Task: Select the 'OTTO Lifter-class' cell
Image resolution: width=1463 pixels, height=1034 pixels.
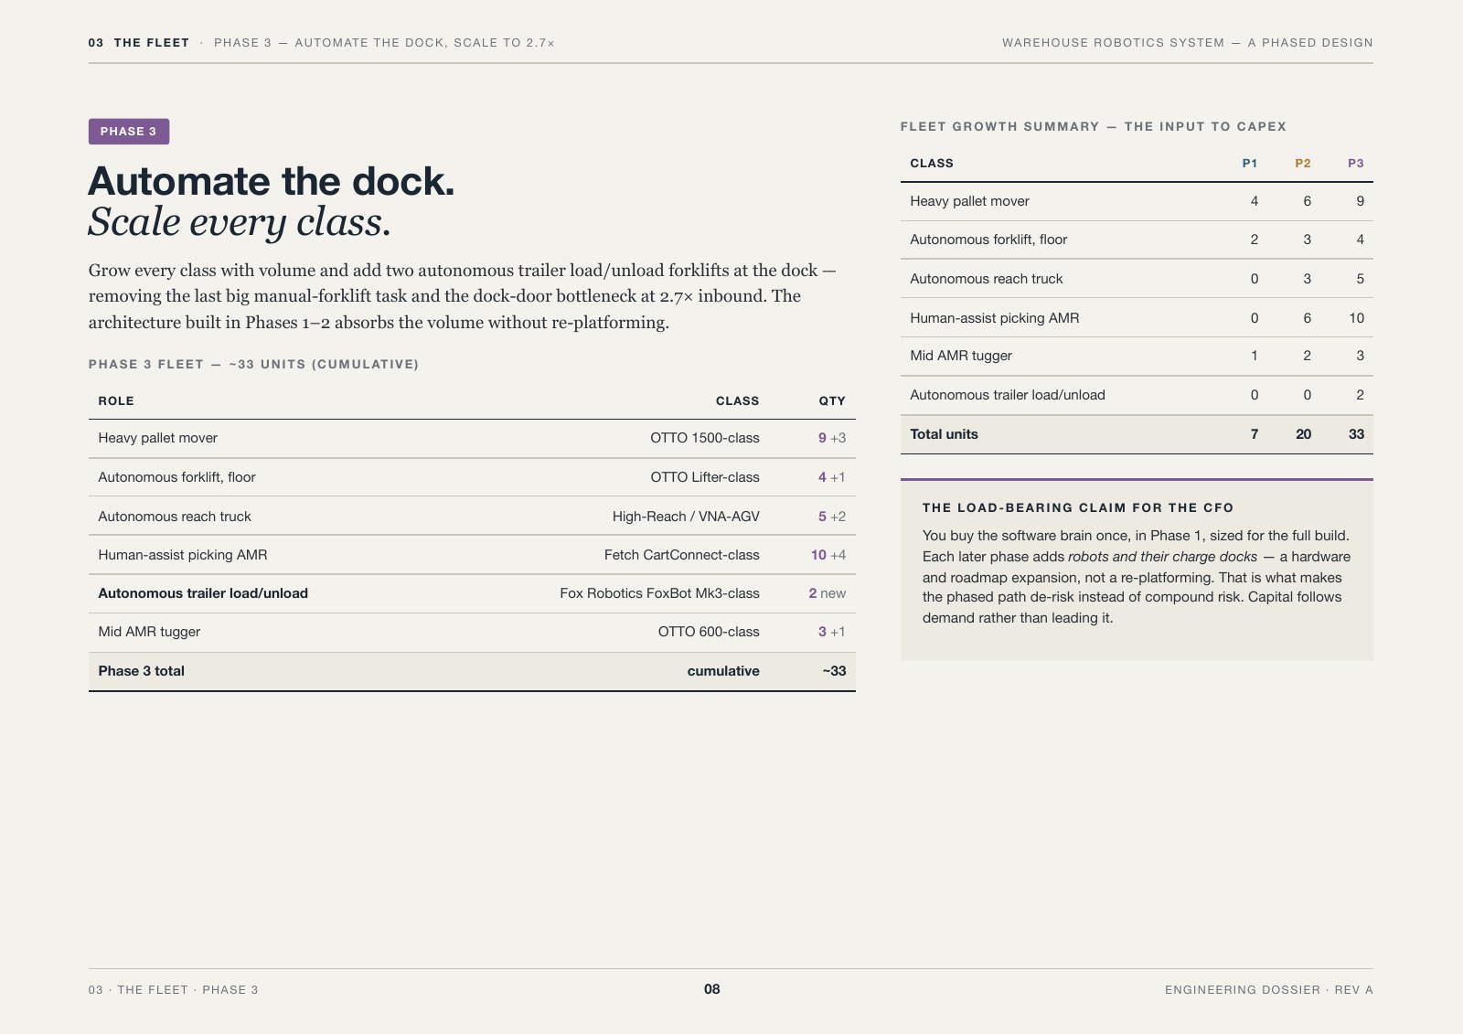Action: pos(705,477)
